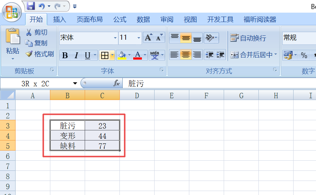Open the font color dropdown arrow
This screenshot has height=195, width=316.
(x=145, y=55)
